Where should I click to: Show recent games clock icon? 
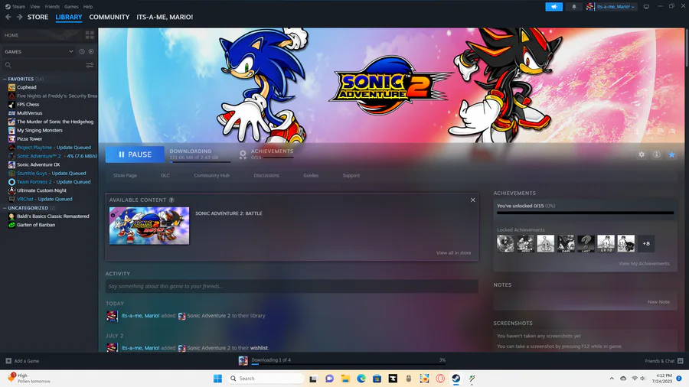(x=82, y=51)
